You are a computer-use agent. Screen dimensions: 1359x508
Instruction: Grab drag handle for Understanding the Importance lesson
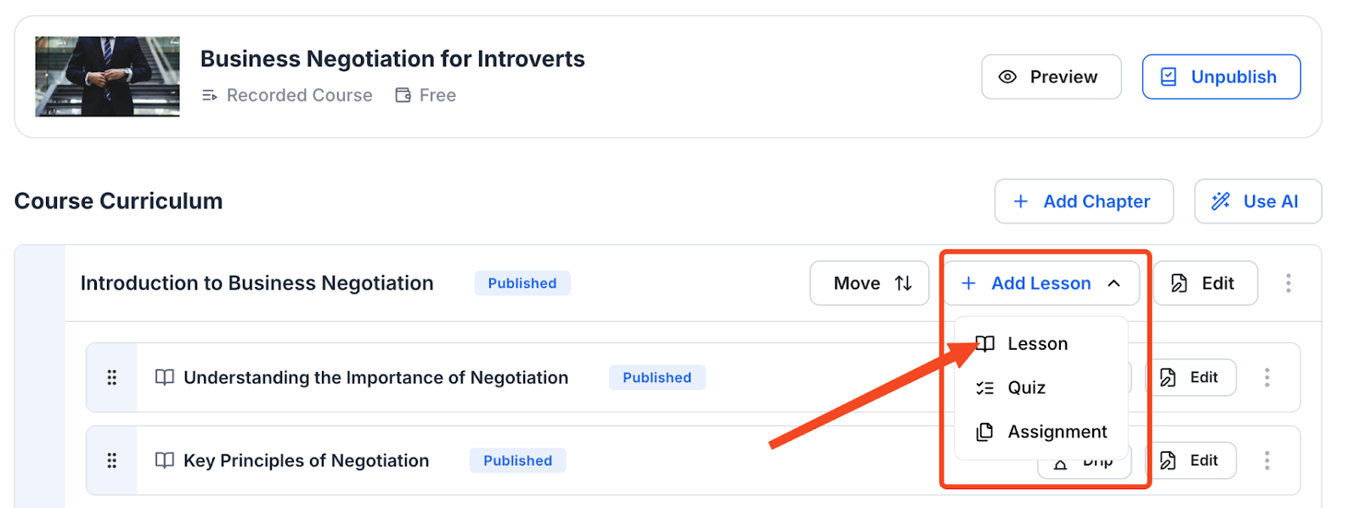111,377
